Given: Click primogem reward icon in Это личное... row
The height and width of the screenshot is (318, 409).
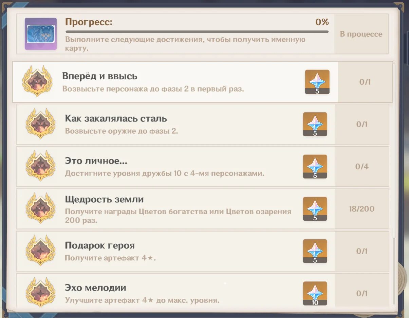Looking at the screenshot, I should (x=315, y=166).
